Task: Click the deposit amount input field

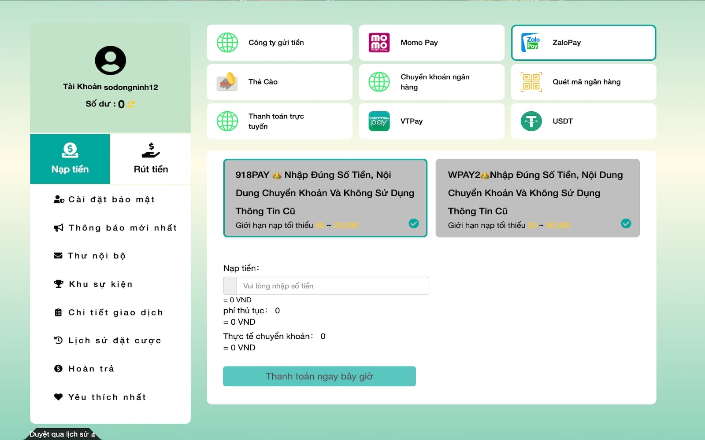Action: coord(333,286)
